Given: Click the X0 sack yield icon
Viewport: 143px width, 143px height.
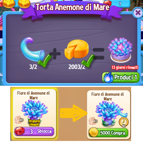Looking at the screenshot, I should click(x=19, y=120).
